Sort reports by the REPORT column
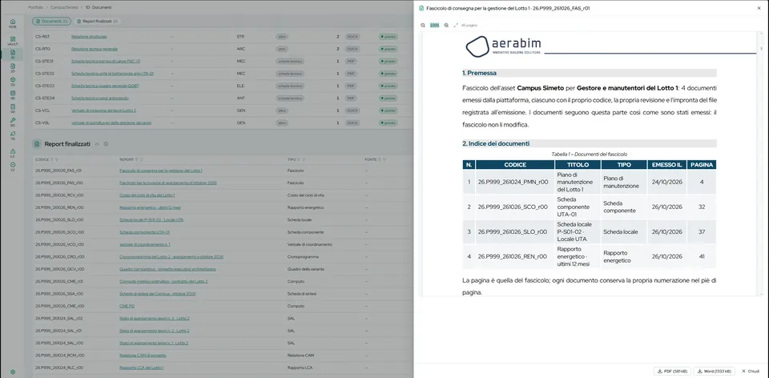This screenshot has height=378, width=769. tap(137, 159)
